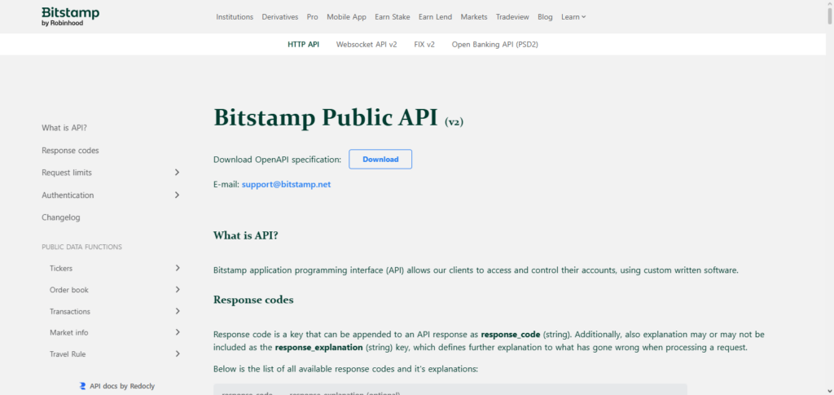Expand the Travel Rule menu group

pos(177,353)
